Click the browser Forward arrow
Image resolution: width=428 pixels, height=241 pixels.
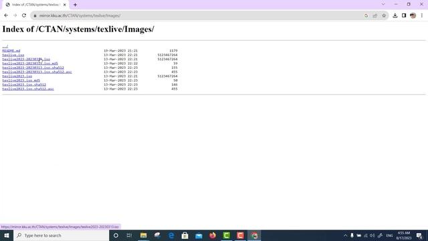pyautogui.click(x=15, y=15)
